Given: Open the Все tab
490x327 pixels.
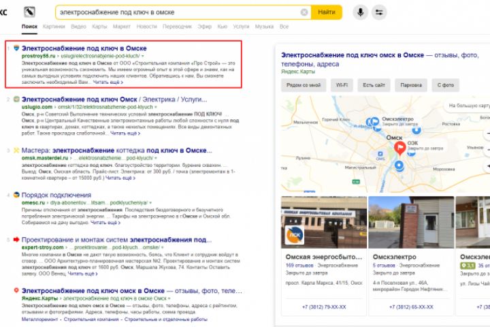Looking at the screenshot, I should pyautogui.click(x=284, y=27).
